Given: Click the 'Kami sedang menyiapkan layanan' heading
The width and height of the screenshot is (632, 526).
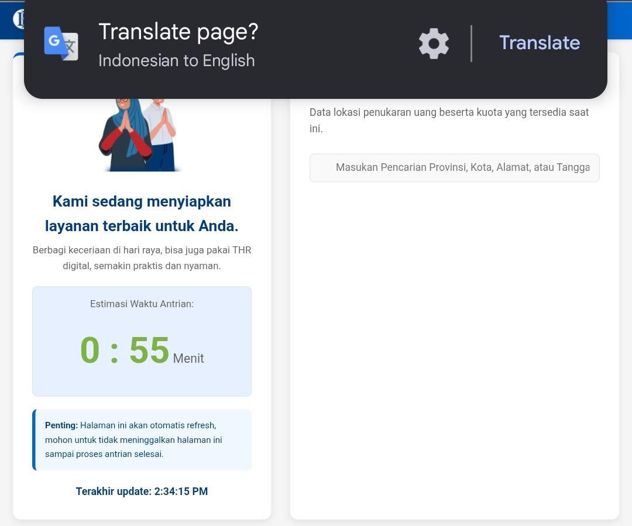Looking at the screenshot, I should [141, 213].
